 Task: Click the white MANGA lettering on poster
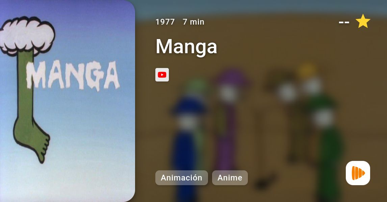(x=73, y=74)
